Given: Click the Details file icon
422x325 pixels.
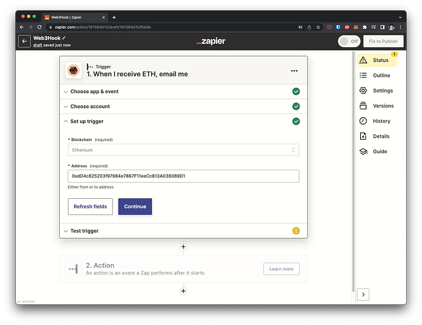Looking at the screenshot, I should [x=363, y=136].
